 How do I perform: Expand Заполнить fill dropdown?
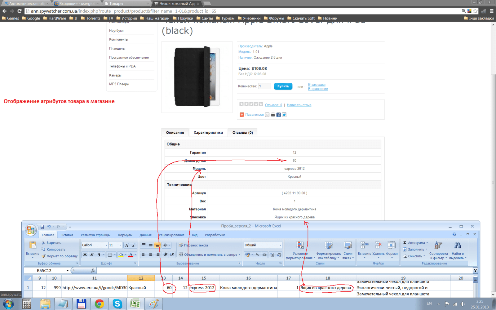click(x=427, y=249)
